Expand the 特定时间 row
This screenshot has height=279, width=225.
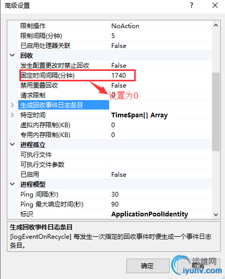tap(13, 115)
